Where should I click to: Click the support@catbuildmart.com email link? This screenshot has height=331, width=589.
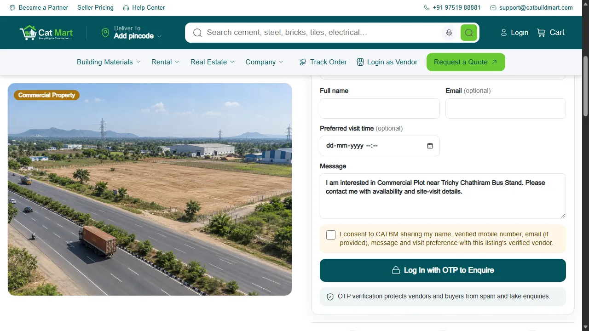[x=531, y=8]
